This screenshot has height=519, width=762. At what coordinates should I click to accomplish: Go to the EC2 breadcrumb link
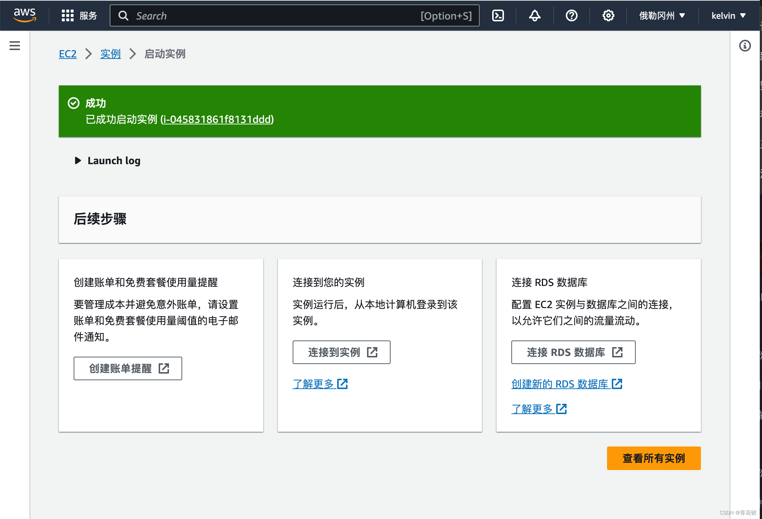click(x=68, y=54)
